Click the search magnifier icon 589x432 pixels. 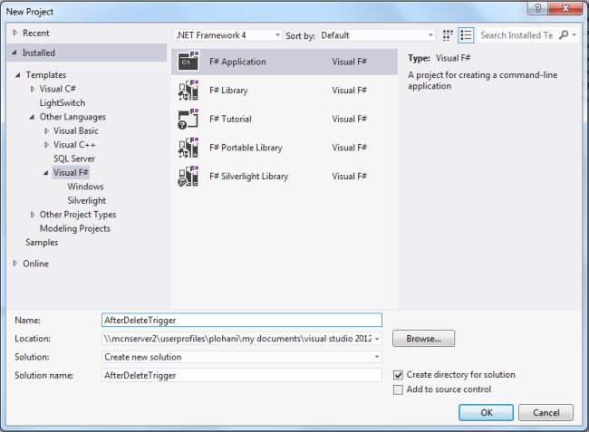564,35
